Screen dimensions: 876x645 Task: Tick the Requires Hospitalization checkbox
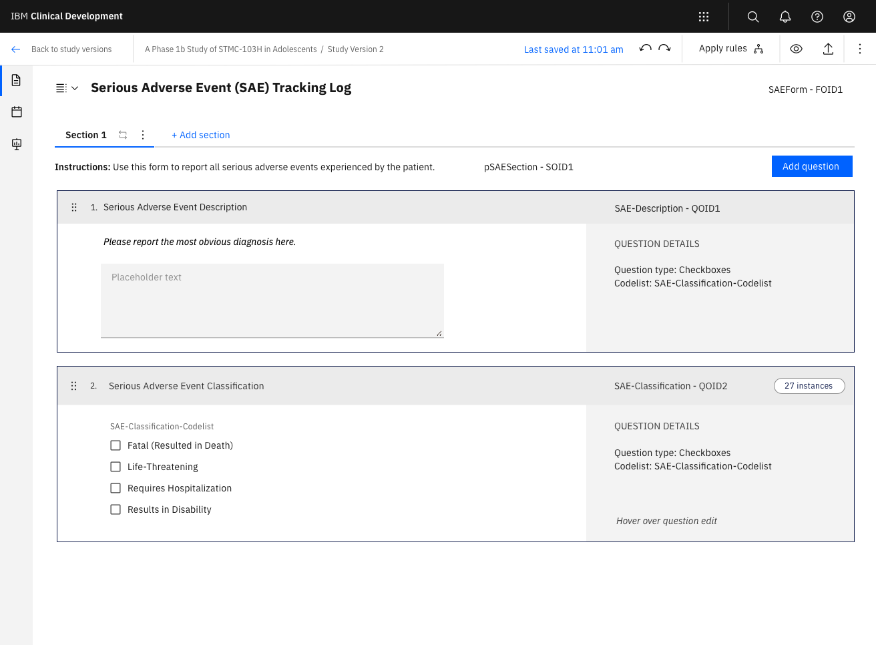coord(116,488)
